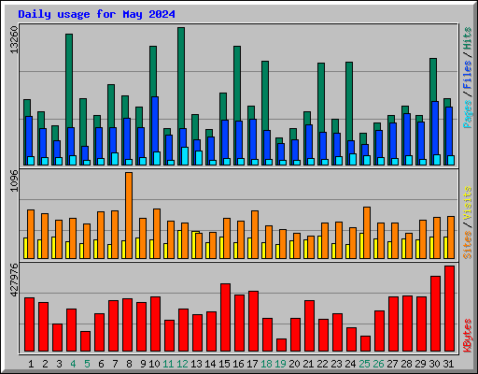478x374 pixels.
Task: Click the tallest red KBytes bar, day 31
Action: [449, 309]
